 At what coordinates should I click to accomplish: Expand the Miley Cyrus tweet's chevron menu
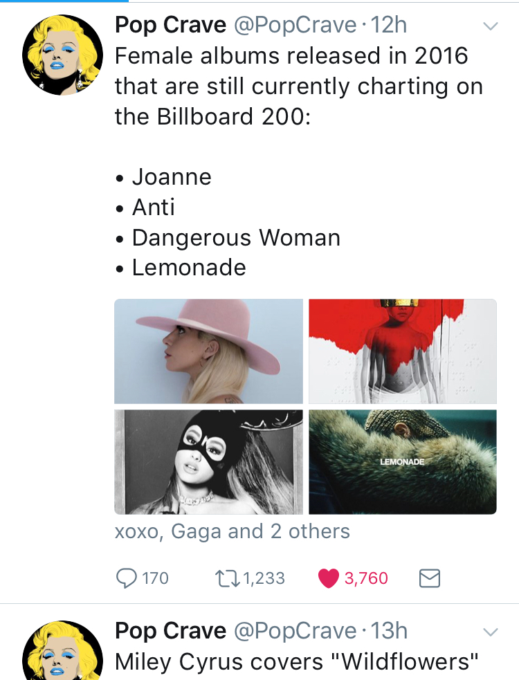(490, 632)
